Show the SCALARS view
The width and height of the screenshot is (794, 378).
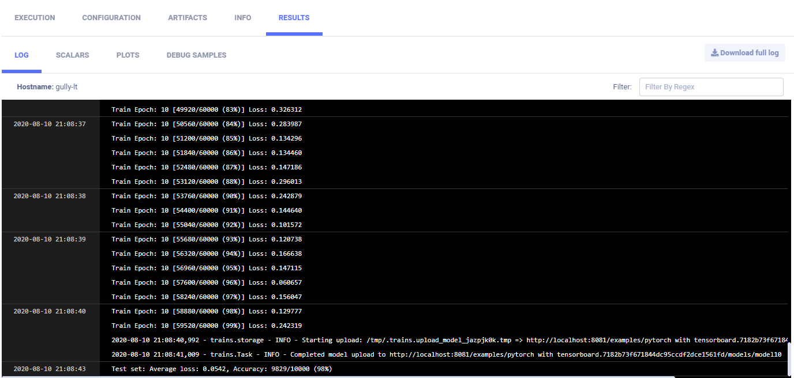pos(72,55)
